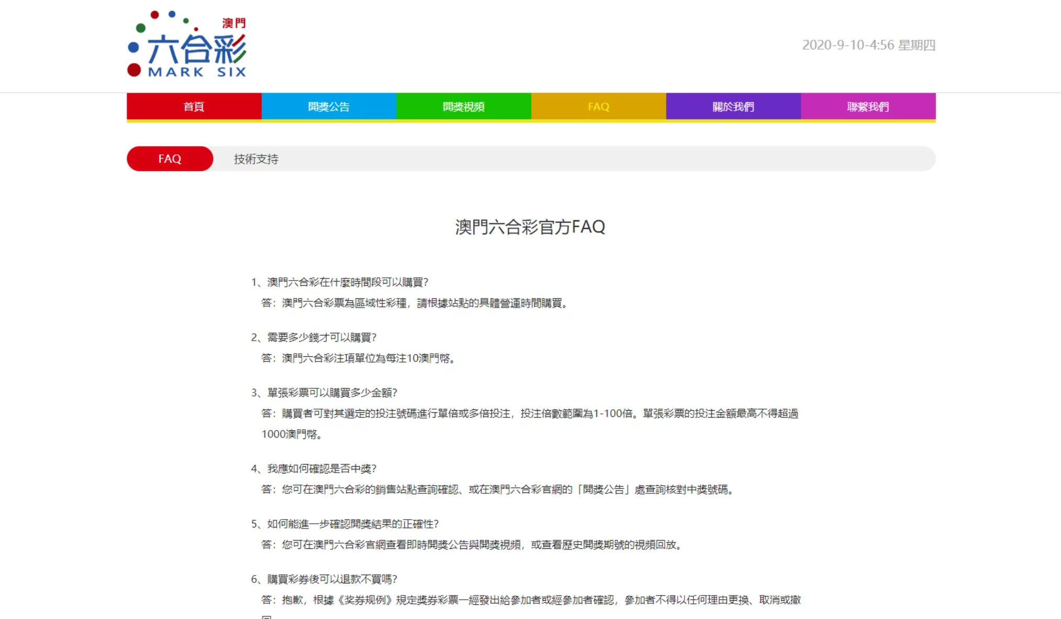This screenshot has width=1061, height=619.
Task: Click the answer mentioning 「開獎公告」 lookup
Action: point(498,490)
